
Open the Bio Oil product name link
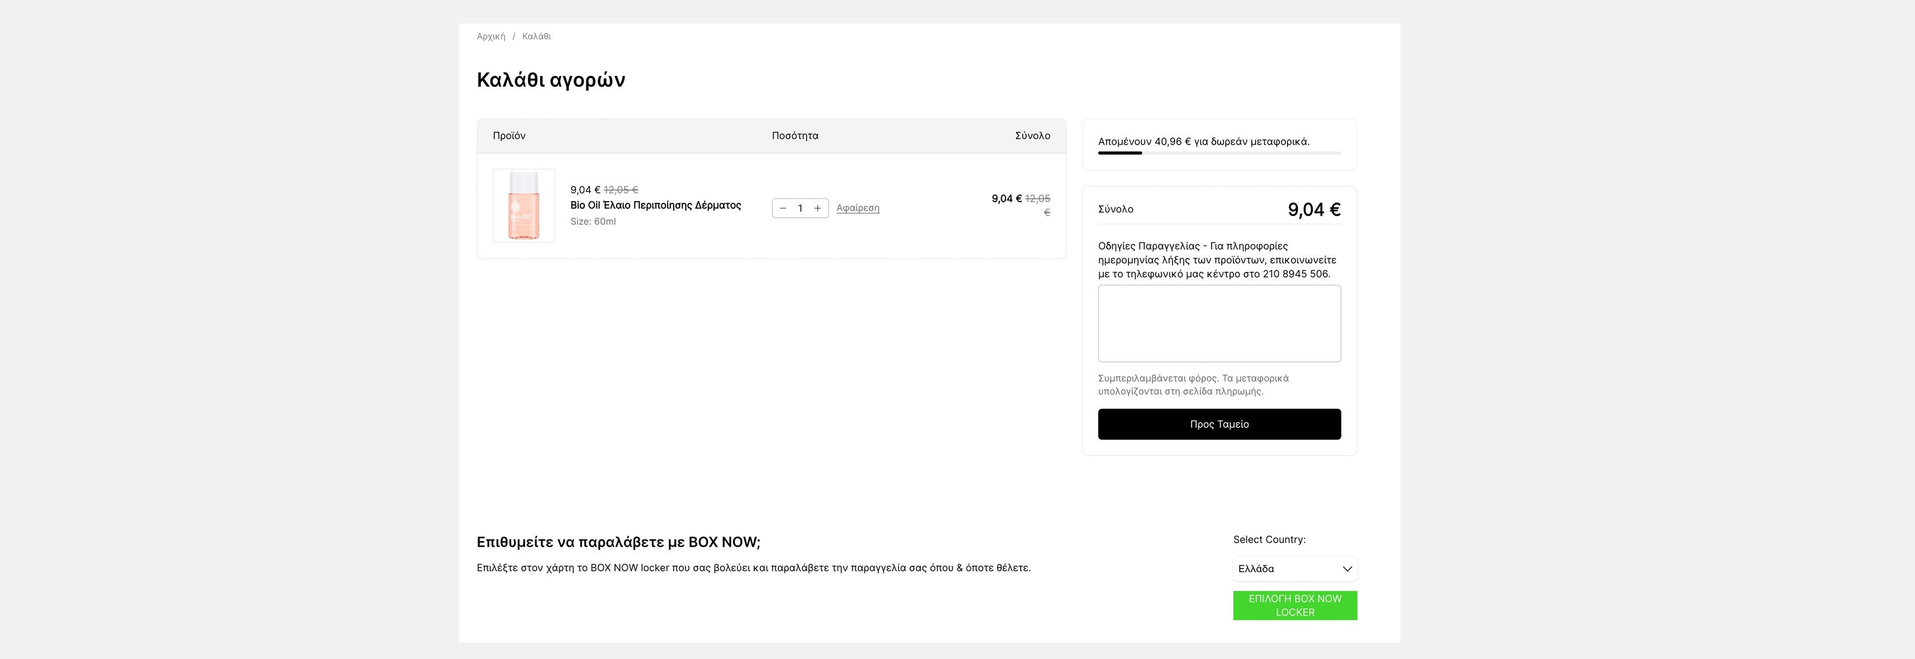(x=655, y=205)
